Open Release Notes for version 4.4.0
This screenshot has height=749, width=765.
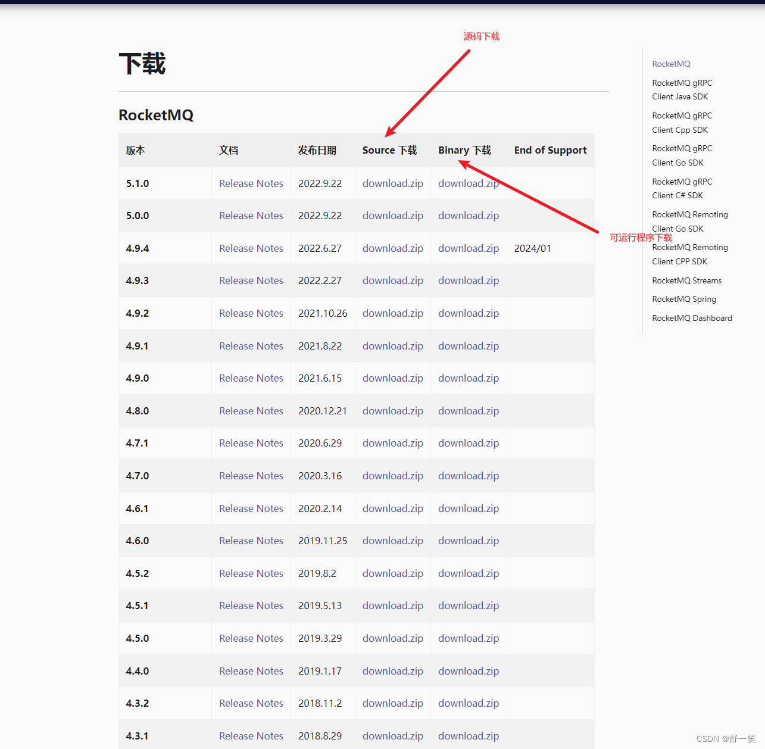251,671
